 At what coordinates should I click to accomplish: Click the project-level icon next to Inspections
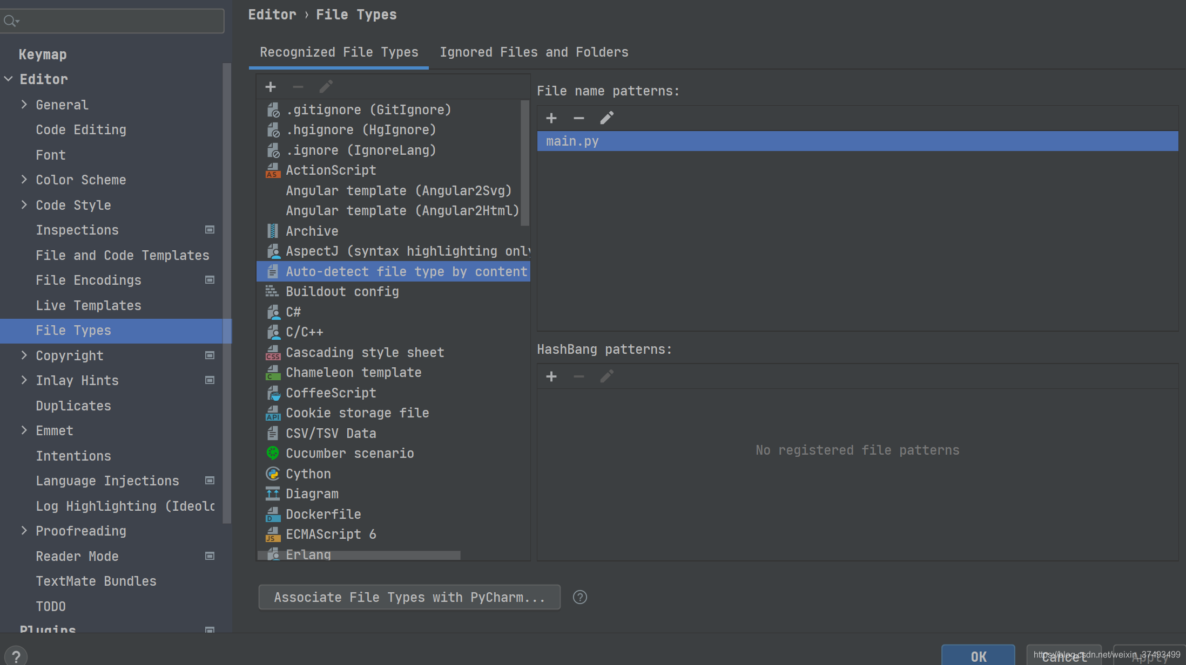coord(210,230)
